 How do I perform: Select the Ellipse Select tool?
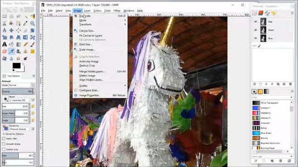[x=11, y=17]
